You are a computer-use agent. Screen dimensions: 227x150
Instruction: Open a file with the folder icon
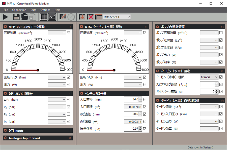click(x=25, y=17)
